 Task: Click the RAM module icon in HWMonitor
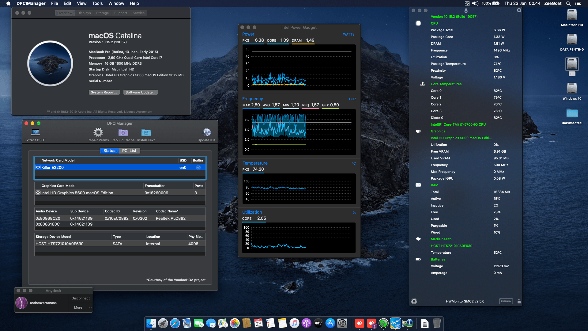click(418, 185)
